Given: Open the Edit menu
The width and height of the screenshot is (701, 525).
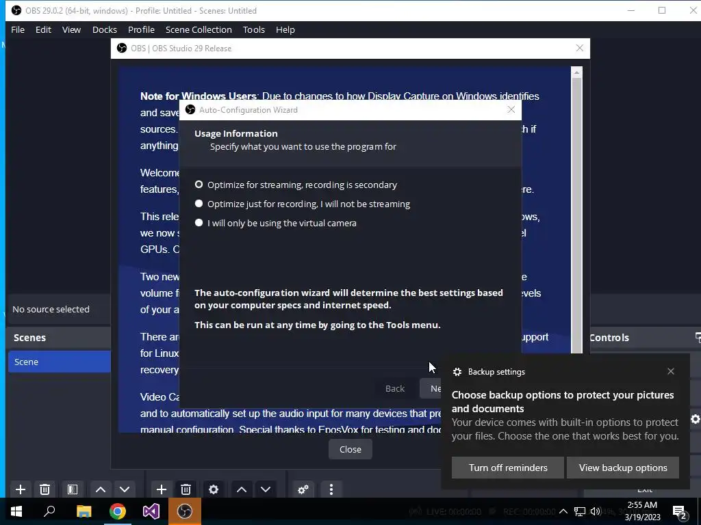Looking at the screenshot, I should (43, 29).
